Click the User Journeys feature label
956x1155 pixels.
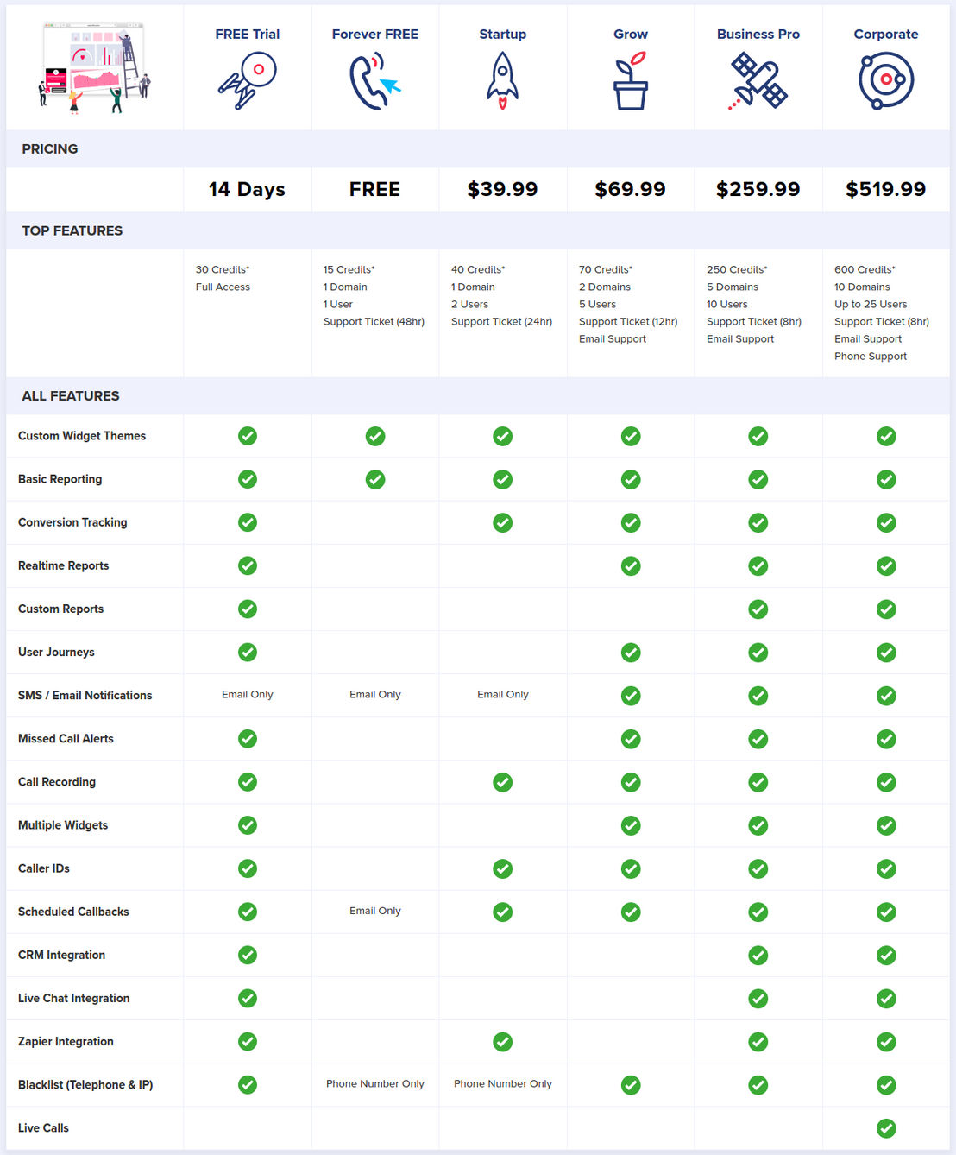56,652
